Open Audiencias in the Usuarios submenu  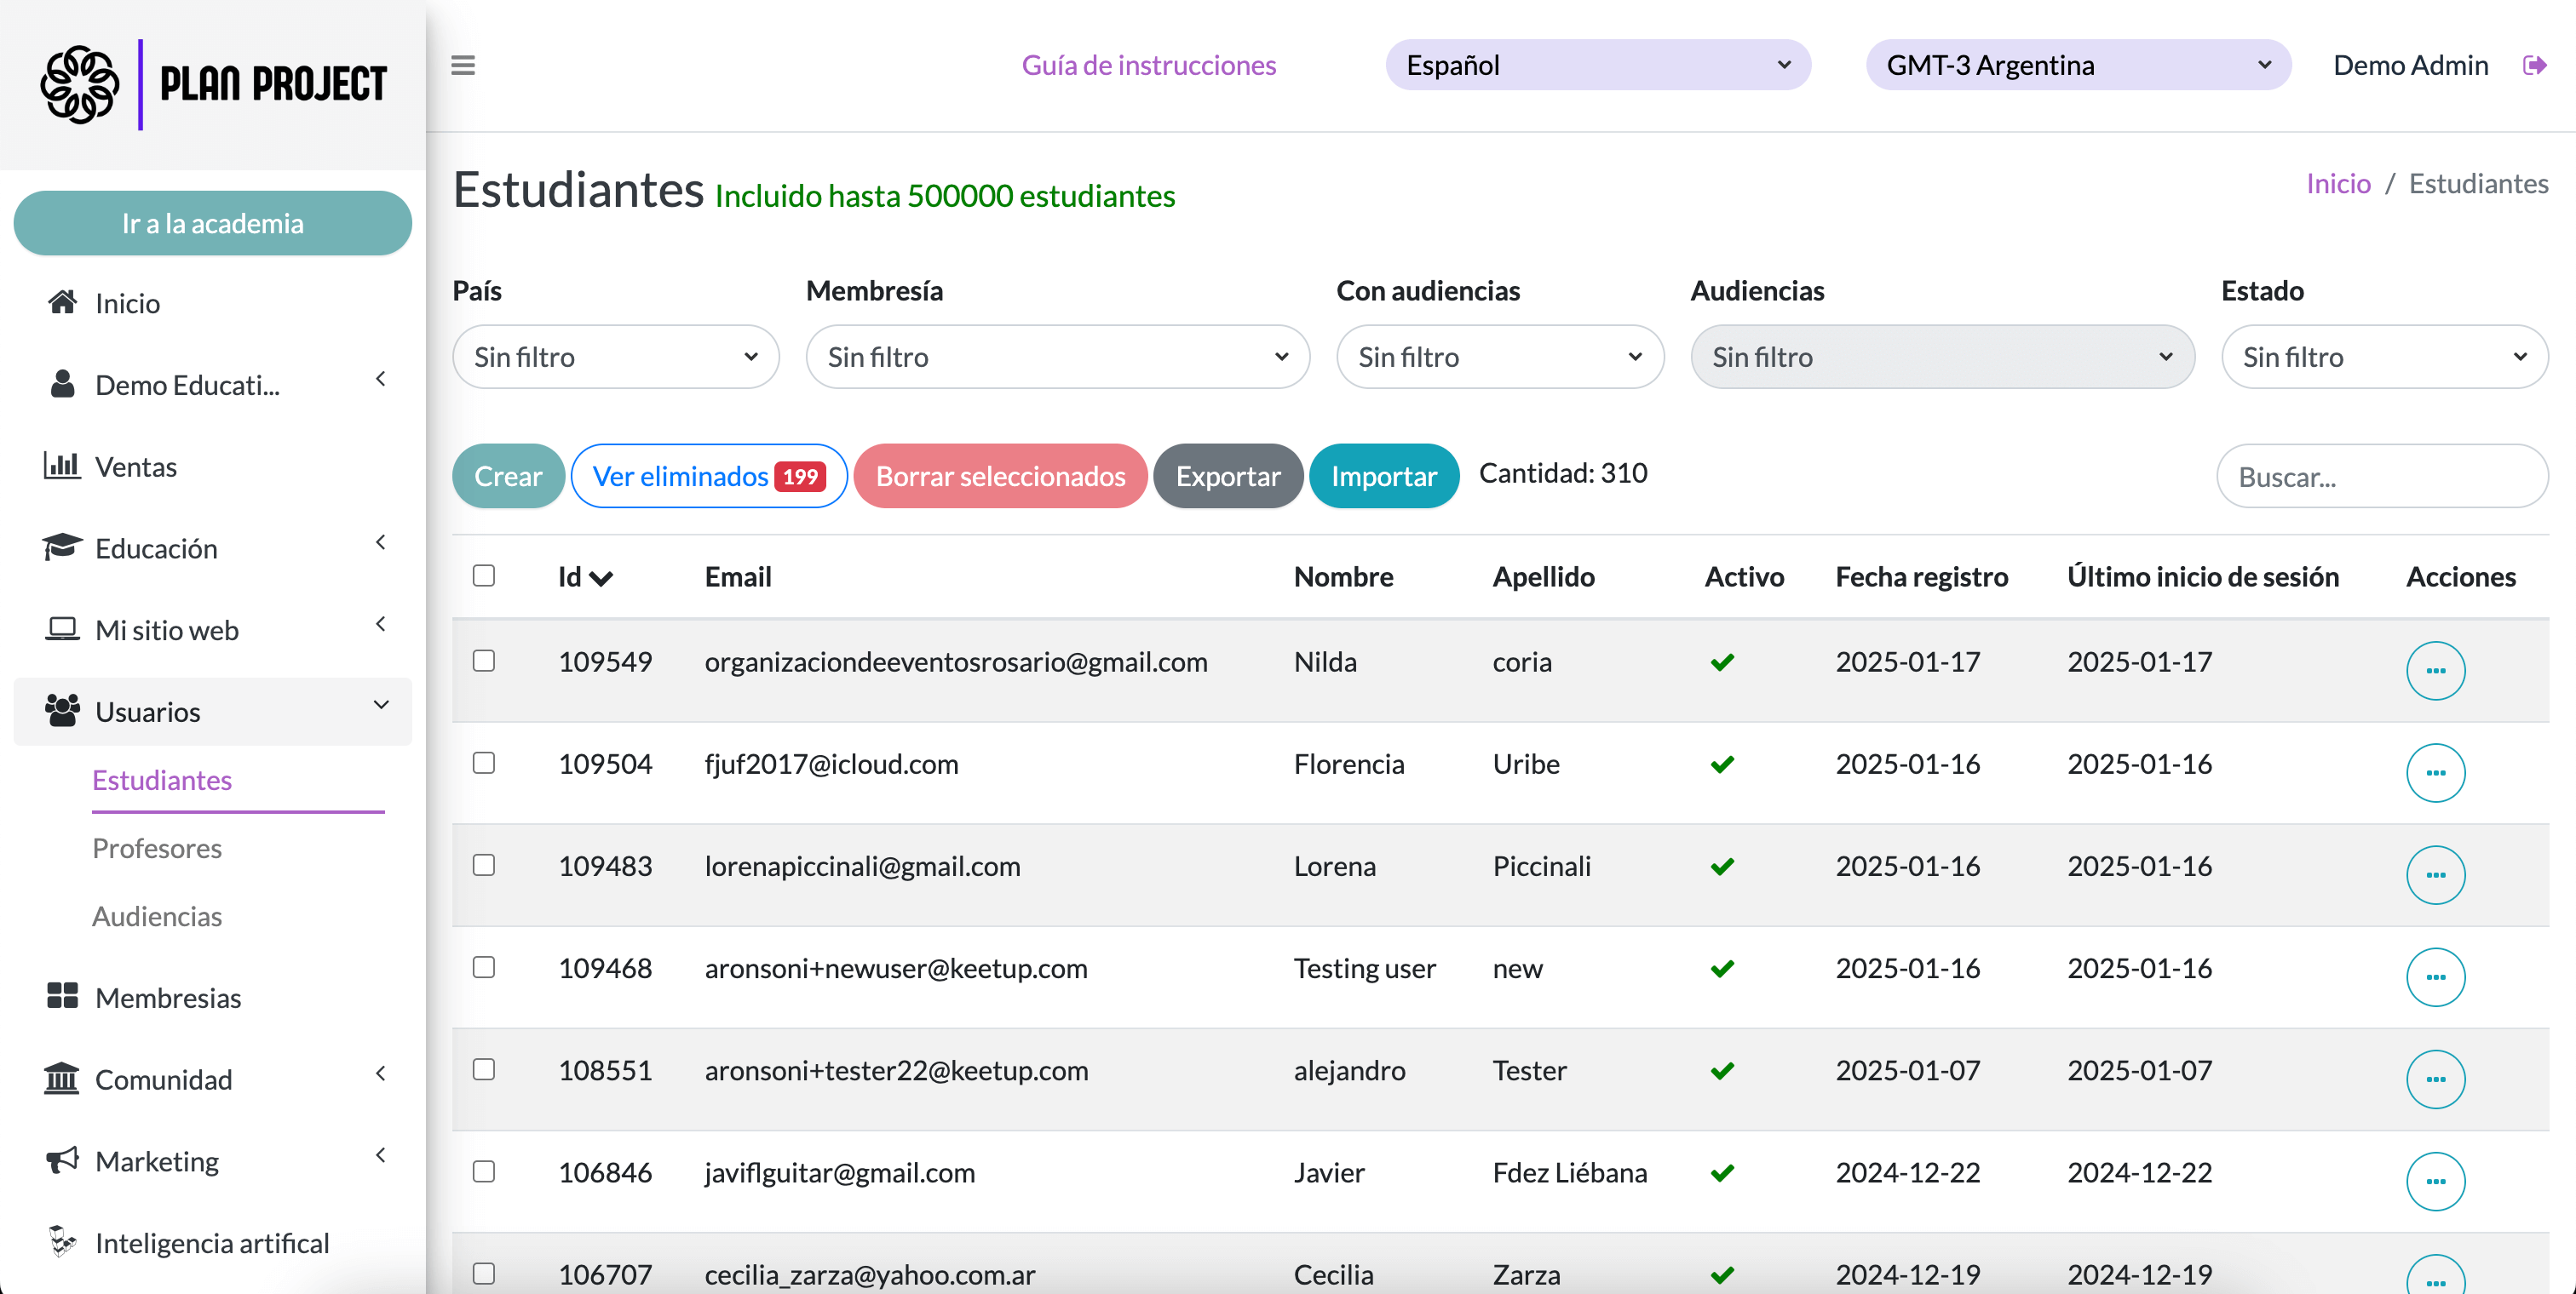[157, 915]
